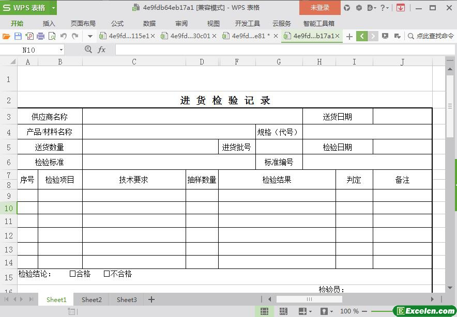
Task: Switch to normal view in status bar
Action: [264, 311]
